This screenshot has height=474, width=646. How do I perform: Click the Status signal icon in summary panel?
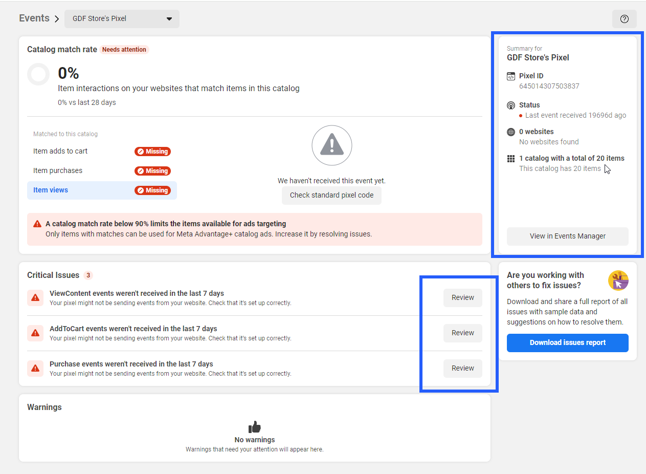point(510,105)
